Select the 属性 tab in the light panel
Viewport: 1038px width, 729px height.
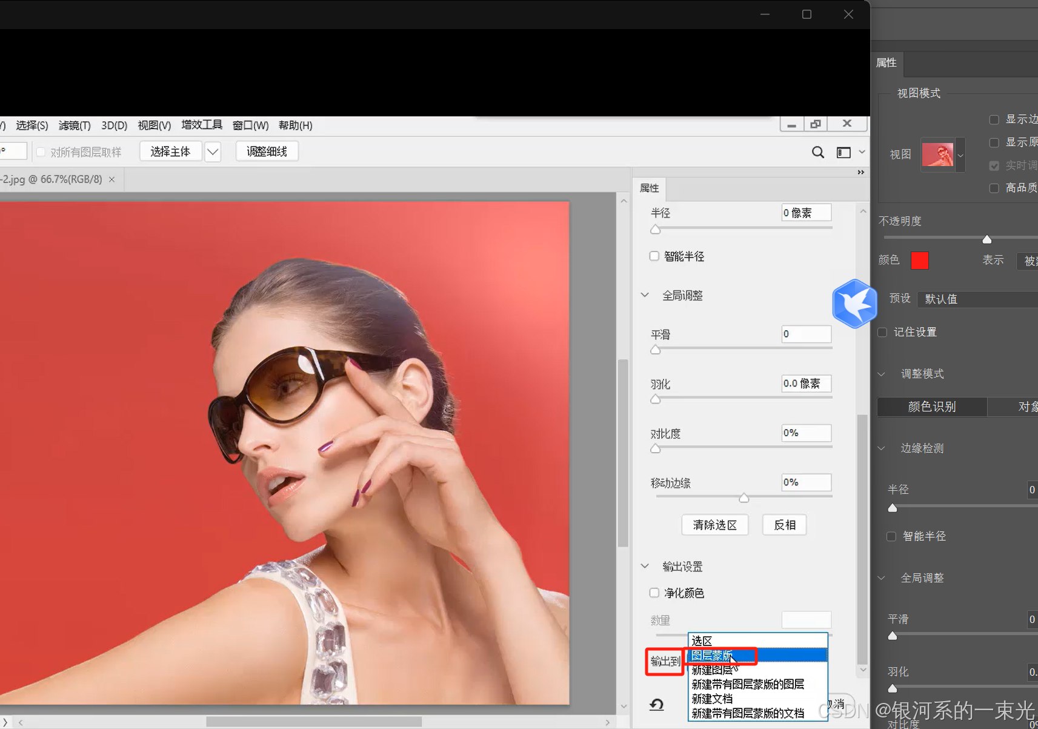tap(650, 188)
